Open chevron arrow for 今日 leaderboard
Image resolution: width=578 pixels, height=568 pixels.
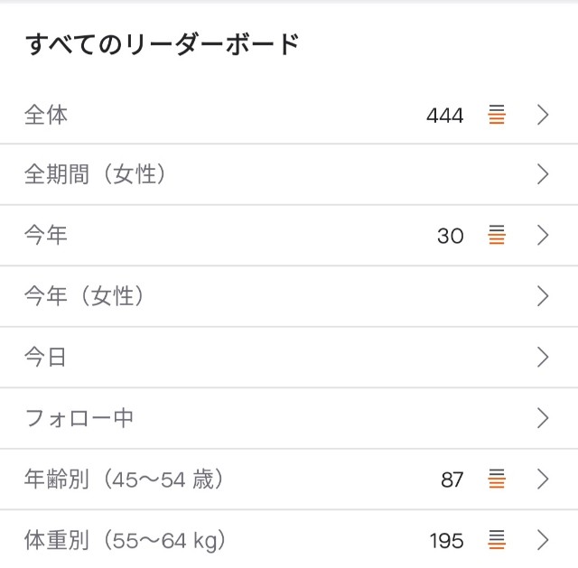click(x=543, y=357)
